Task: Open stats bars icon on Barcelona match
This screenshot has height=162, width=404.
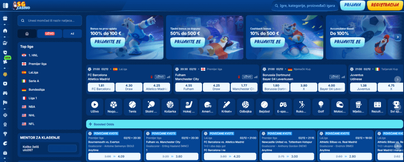Action: [169, 77]
